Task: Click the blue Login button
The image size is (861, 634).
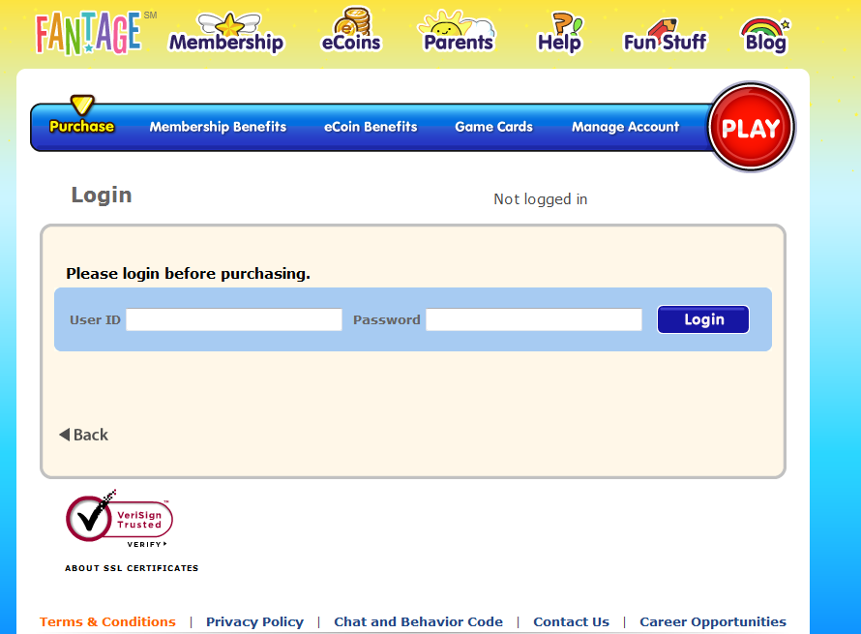Action: 703,319
